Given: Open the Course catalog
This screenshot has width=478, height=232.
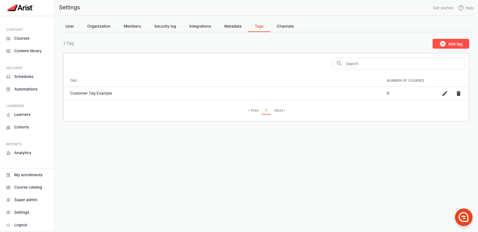Looking at the screenshot, I should click(x=28, y=187).
